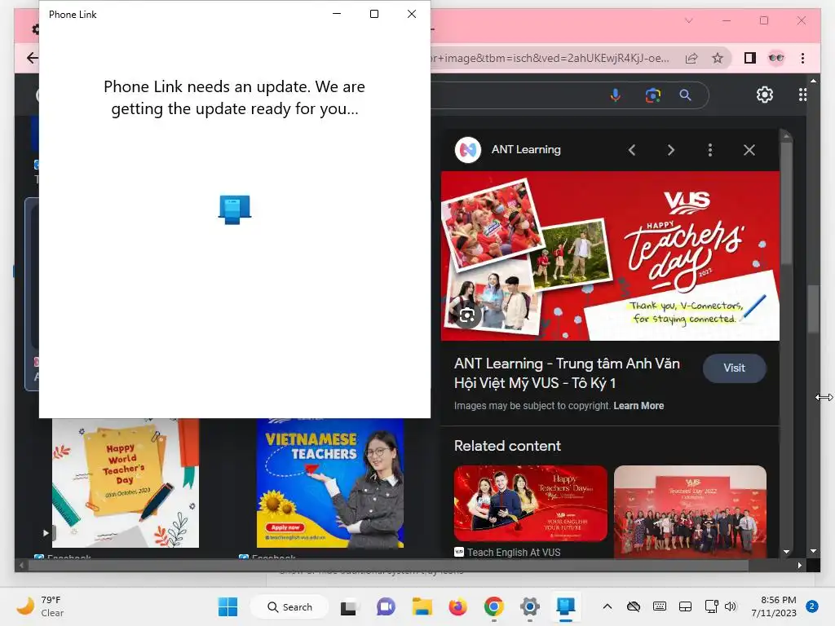
Task: Click the Visit button
Action: point(735,368)
